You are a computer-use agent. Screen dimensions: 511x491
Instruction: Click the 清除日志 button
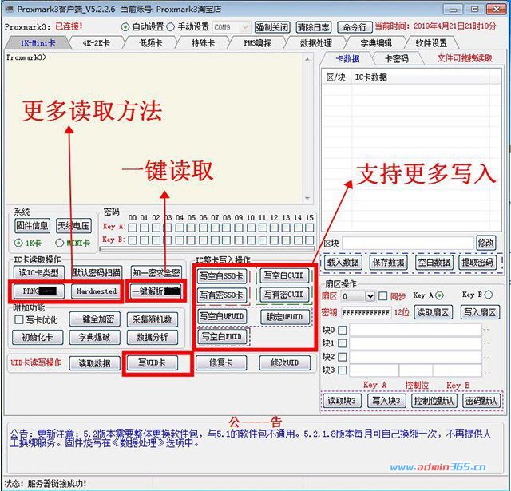314,27
